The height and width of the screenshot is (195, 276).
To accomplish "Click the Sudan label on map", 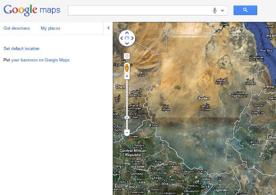I will [204, 98].
